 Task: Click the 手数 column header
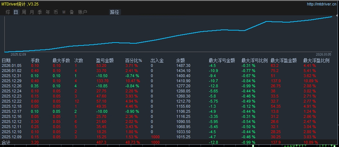pyautogui.click(x=35, y=61)
